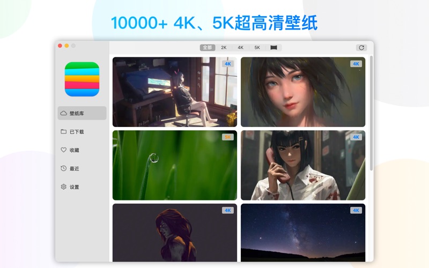Open the 最近 recent section
Viewport: 429px width, 268px height.
82,168
